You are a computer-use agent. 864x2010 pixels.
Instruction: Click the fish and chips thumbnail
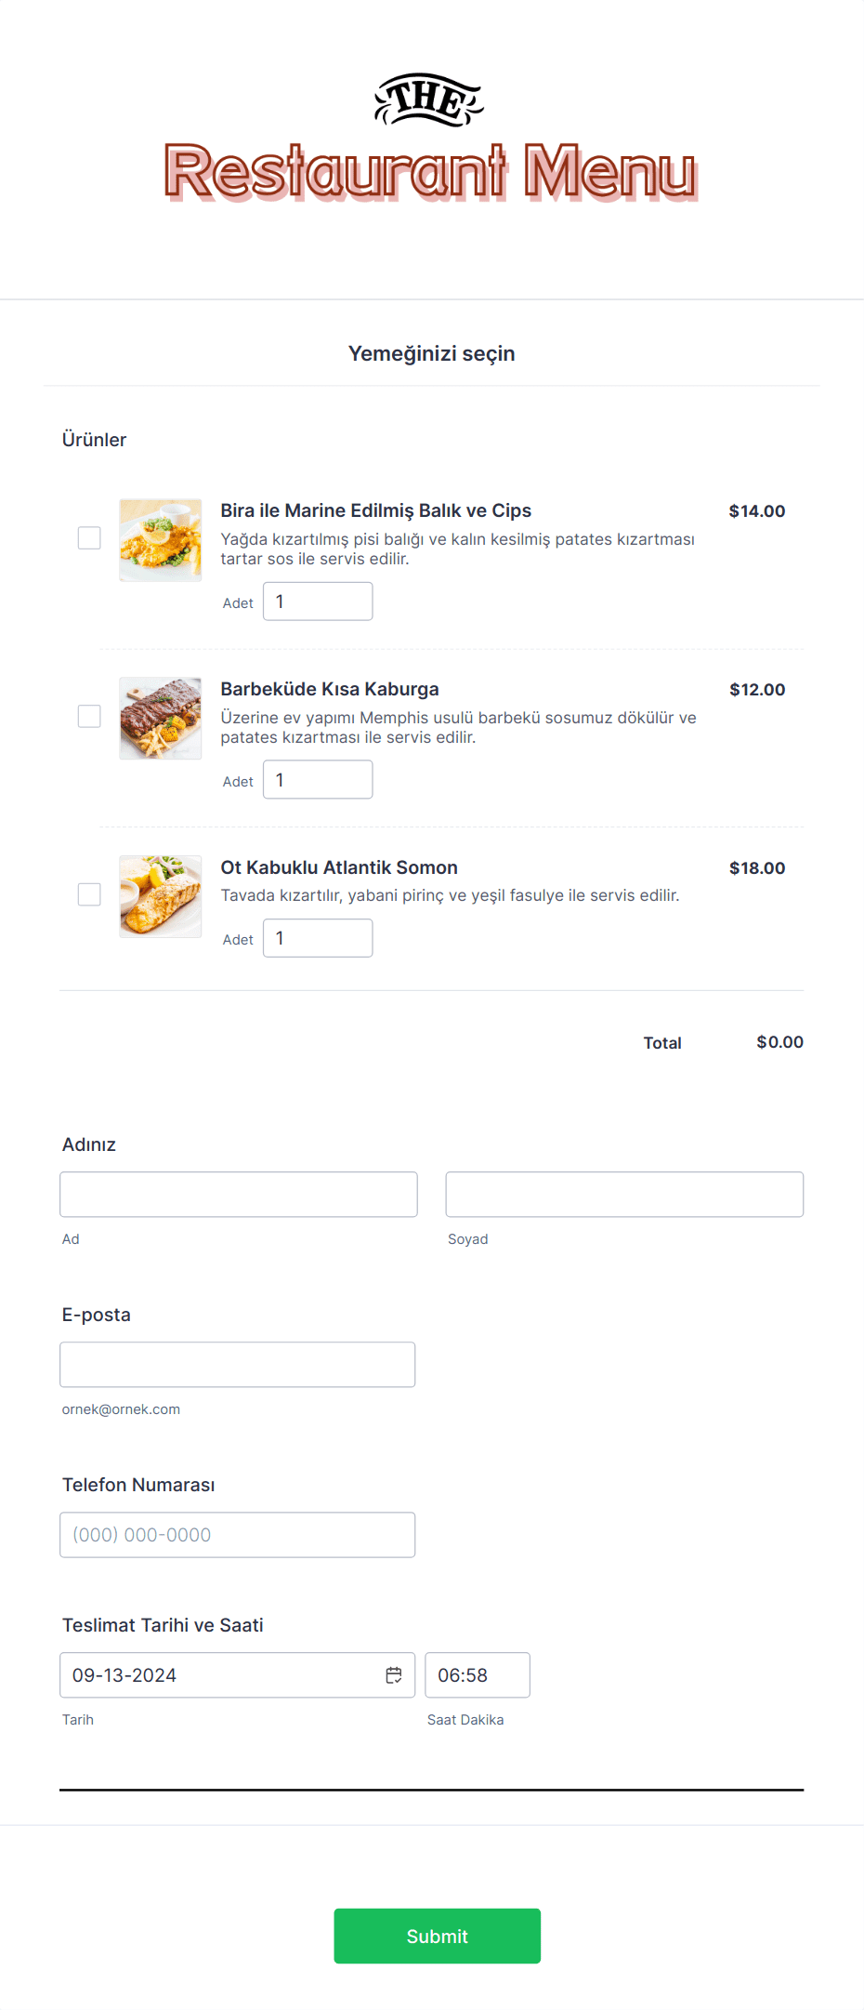pyautogui.click(x=161, y=540)
